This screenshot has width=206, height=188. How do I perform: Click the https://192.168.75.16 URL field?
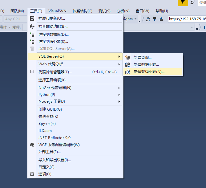coord(187,19)
